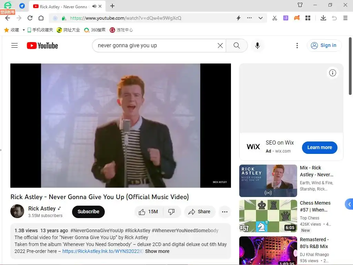Click the 登录账号 login badge
Screen dimensions: 353x265
click(x=8, y=12)
